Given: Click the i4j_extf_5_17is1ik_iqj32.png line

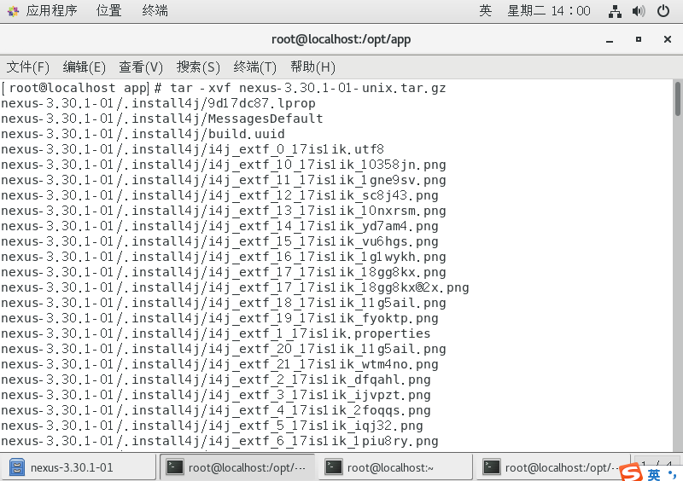Looking at the screenshot, I should 212,426.
